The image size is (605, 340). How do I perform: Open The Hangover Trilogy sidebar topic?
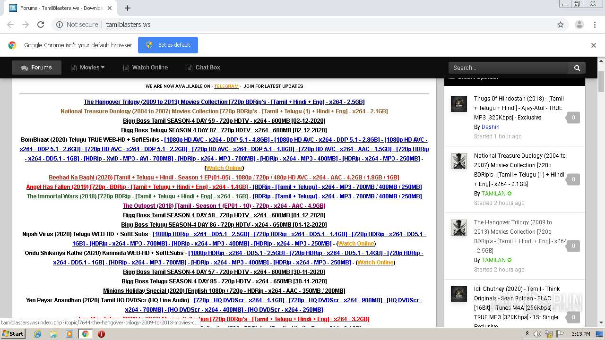tap(520, 237)
